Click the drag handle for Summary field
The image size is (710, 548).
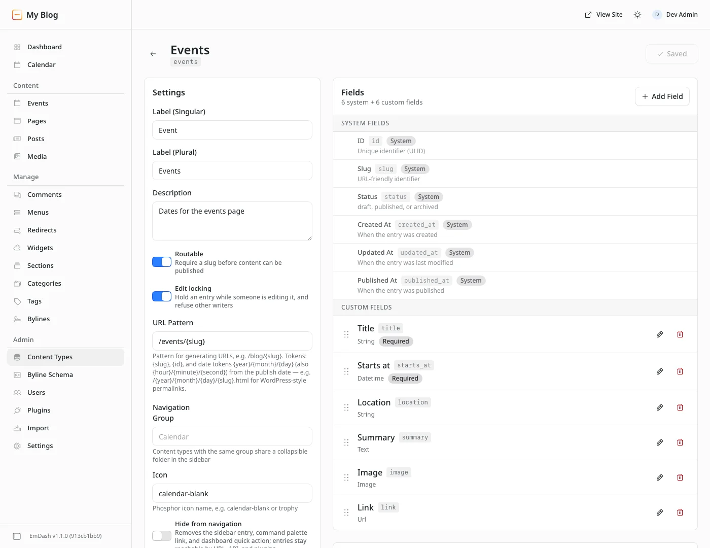(x=346, y=442)
